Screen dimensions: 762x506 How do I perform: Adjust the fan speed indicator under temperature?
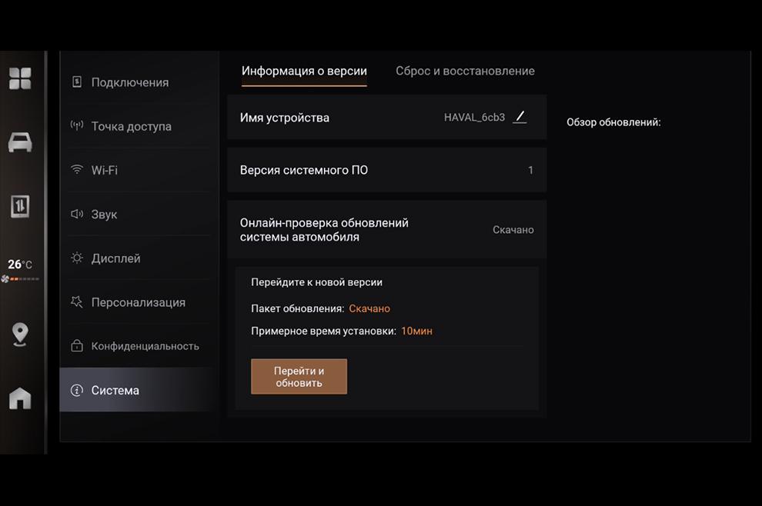tap(20, 278)
